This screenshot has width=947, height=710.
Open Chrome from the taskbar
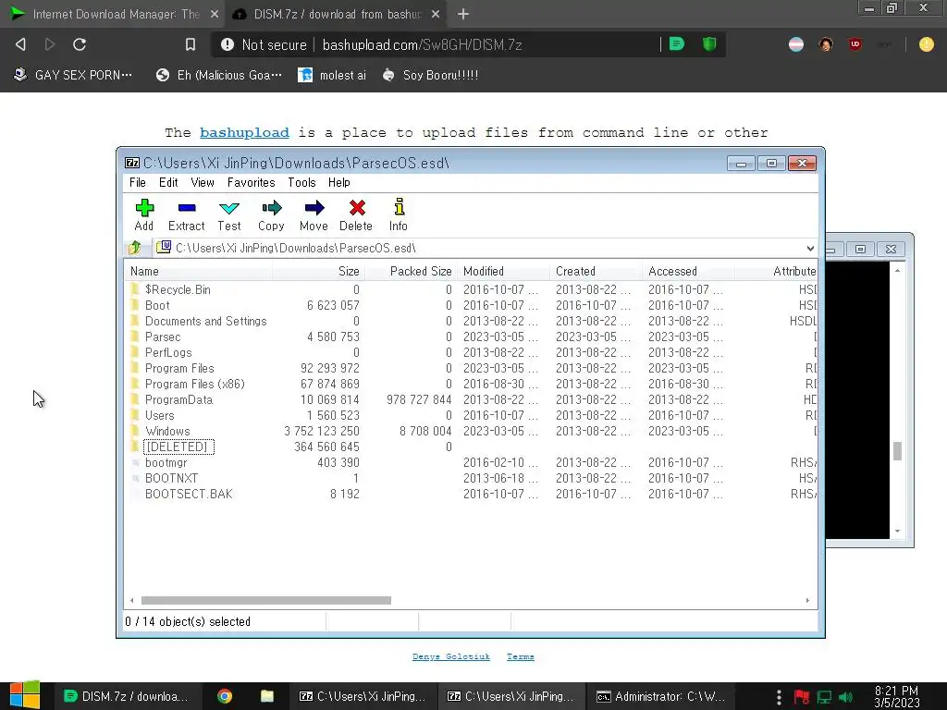[225, 696]
